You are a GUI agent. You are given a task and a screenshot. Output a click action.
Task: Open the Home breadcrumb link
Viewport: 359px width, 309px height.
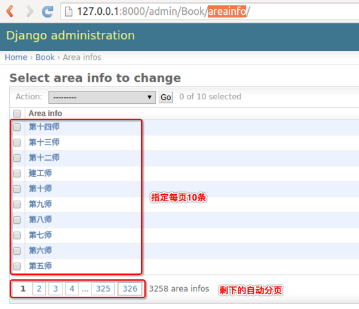pyautogui.click(x=16, y=57)
